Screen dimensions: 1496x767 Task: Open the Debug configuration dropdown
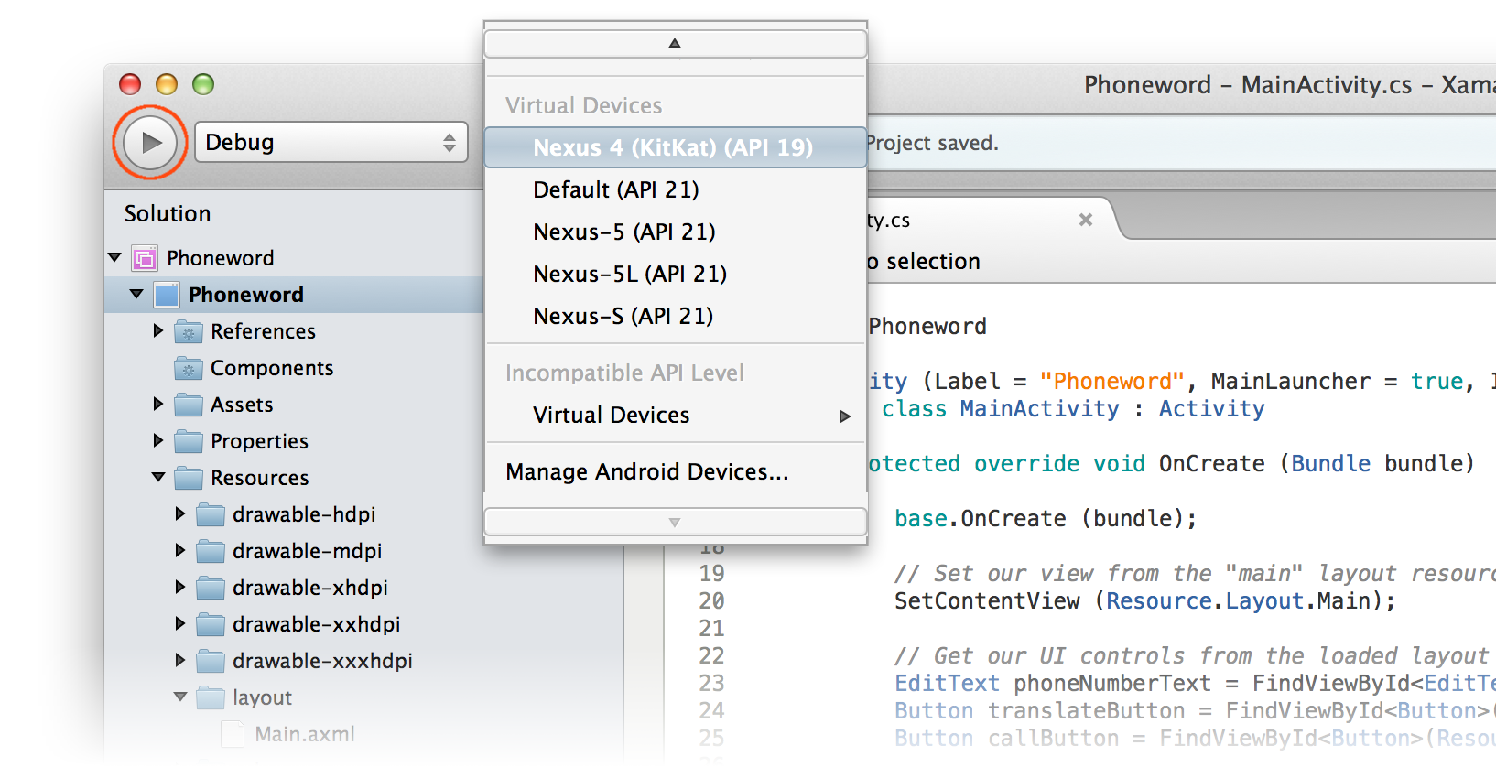click(331, 143)
